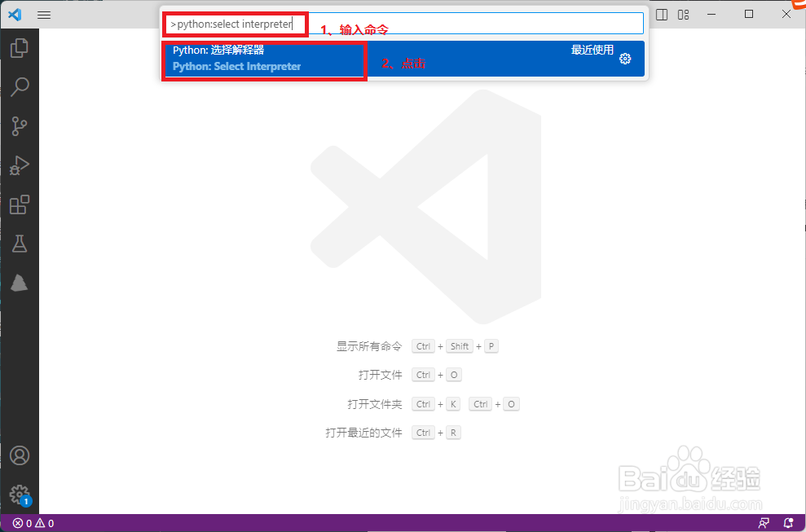Image resolution: width=806 pixels, height=532 pixels.
Task: Configure keybinding gear for Select Interpreter
Action: click(x=625, y=59)
